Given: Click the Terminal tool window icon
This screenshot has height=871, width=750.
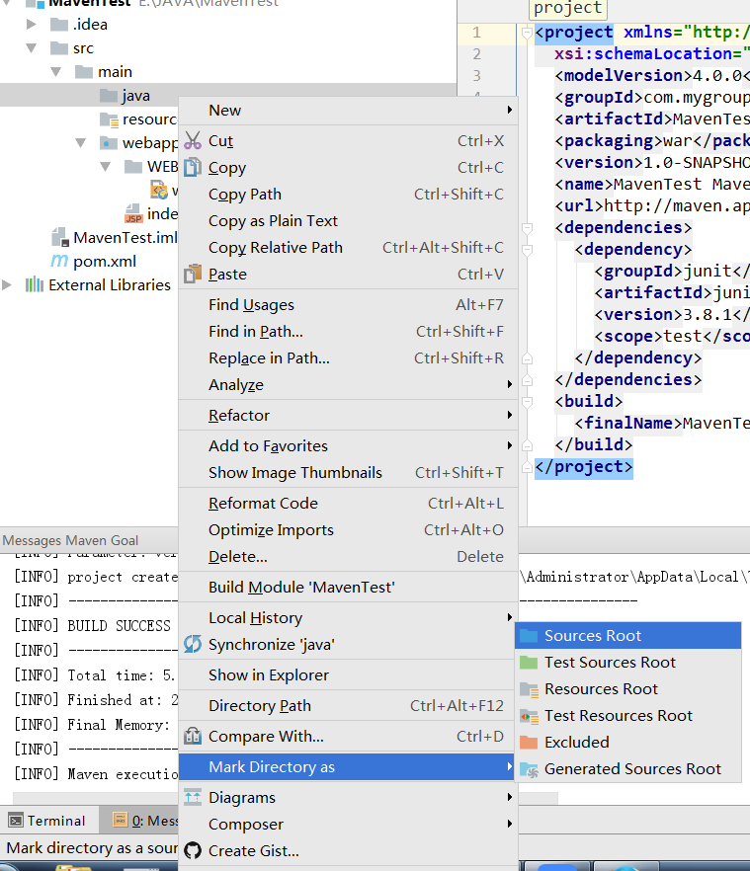Looking at the screenshot, I should point(16,820).
